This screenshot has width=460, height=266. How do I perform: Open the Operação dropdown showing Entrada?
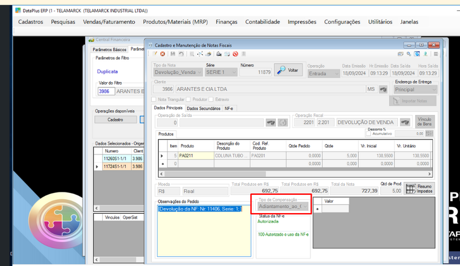click(x=324, y=74)
